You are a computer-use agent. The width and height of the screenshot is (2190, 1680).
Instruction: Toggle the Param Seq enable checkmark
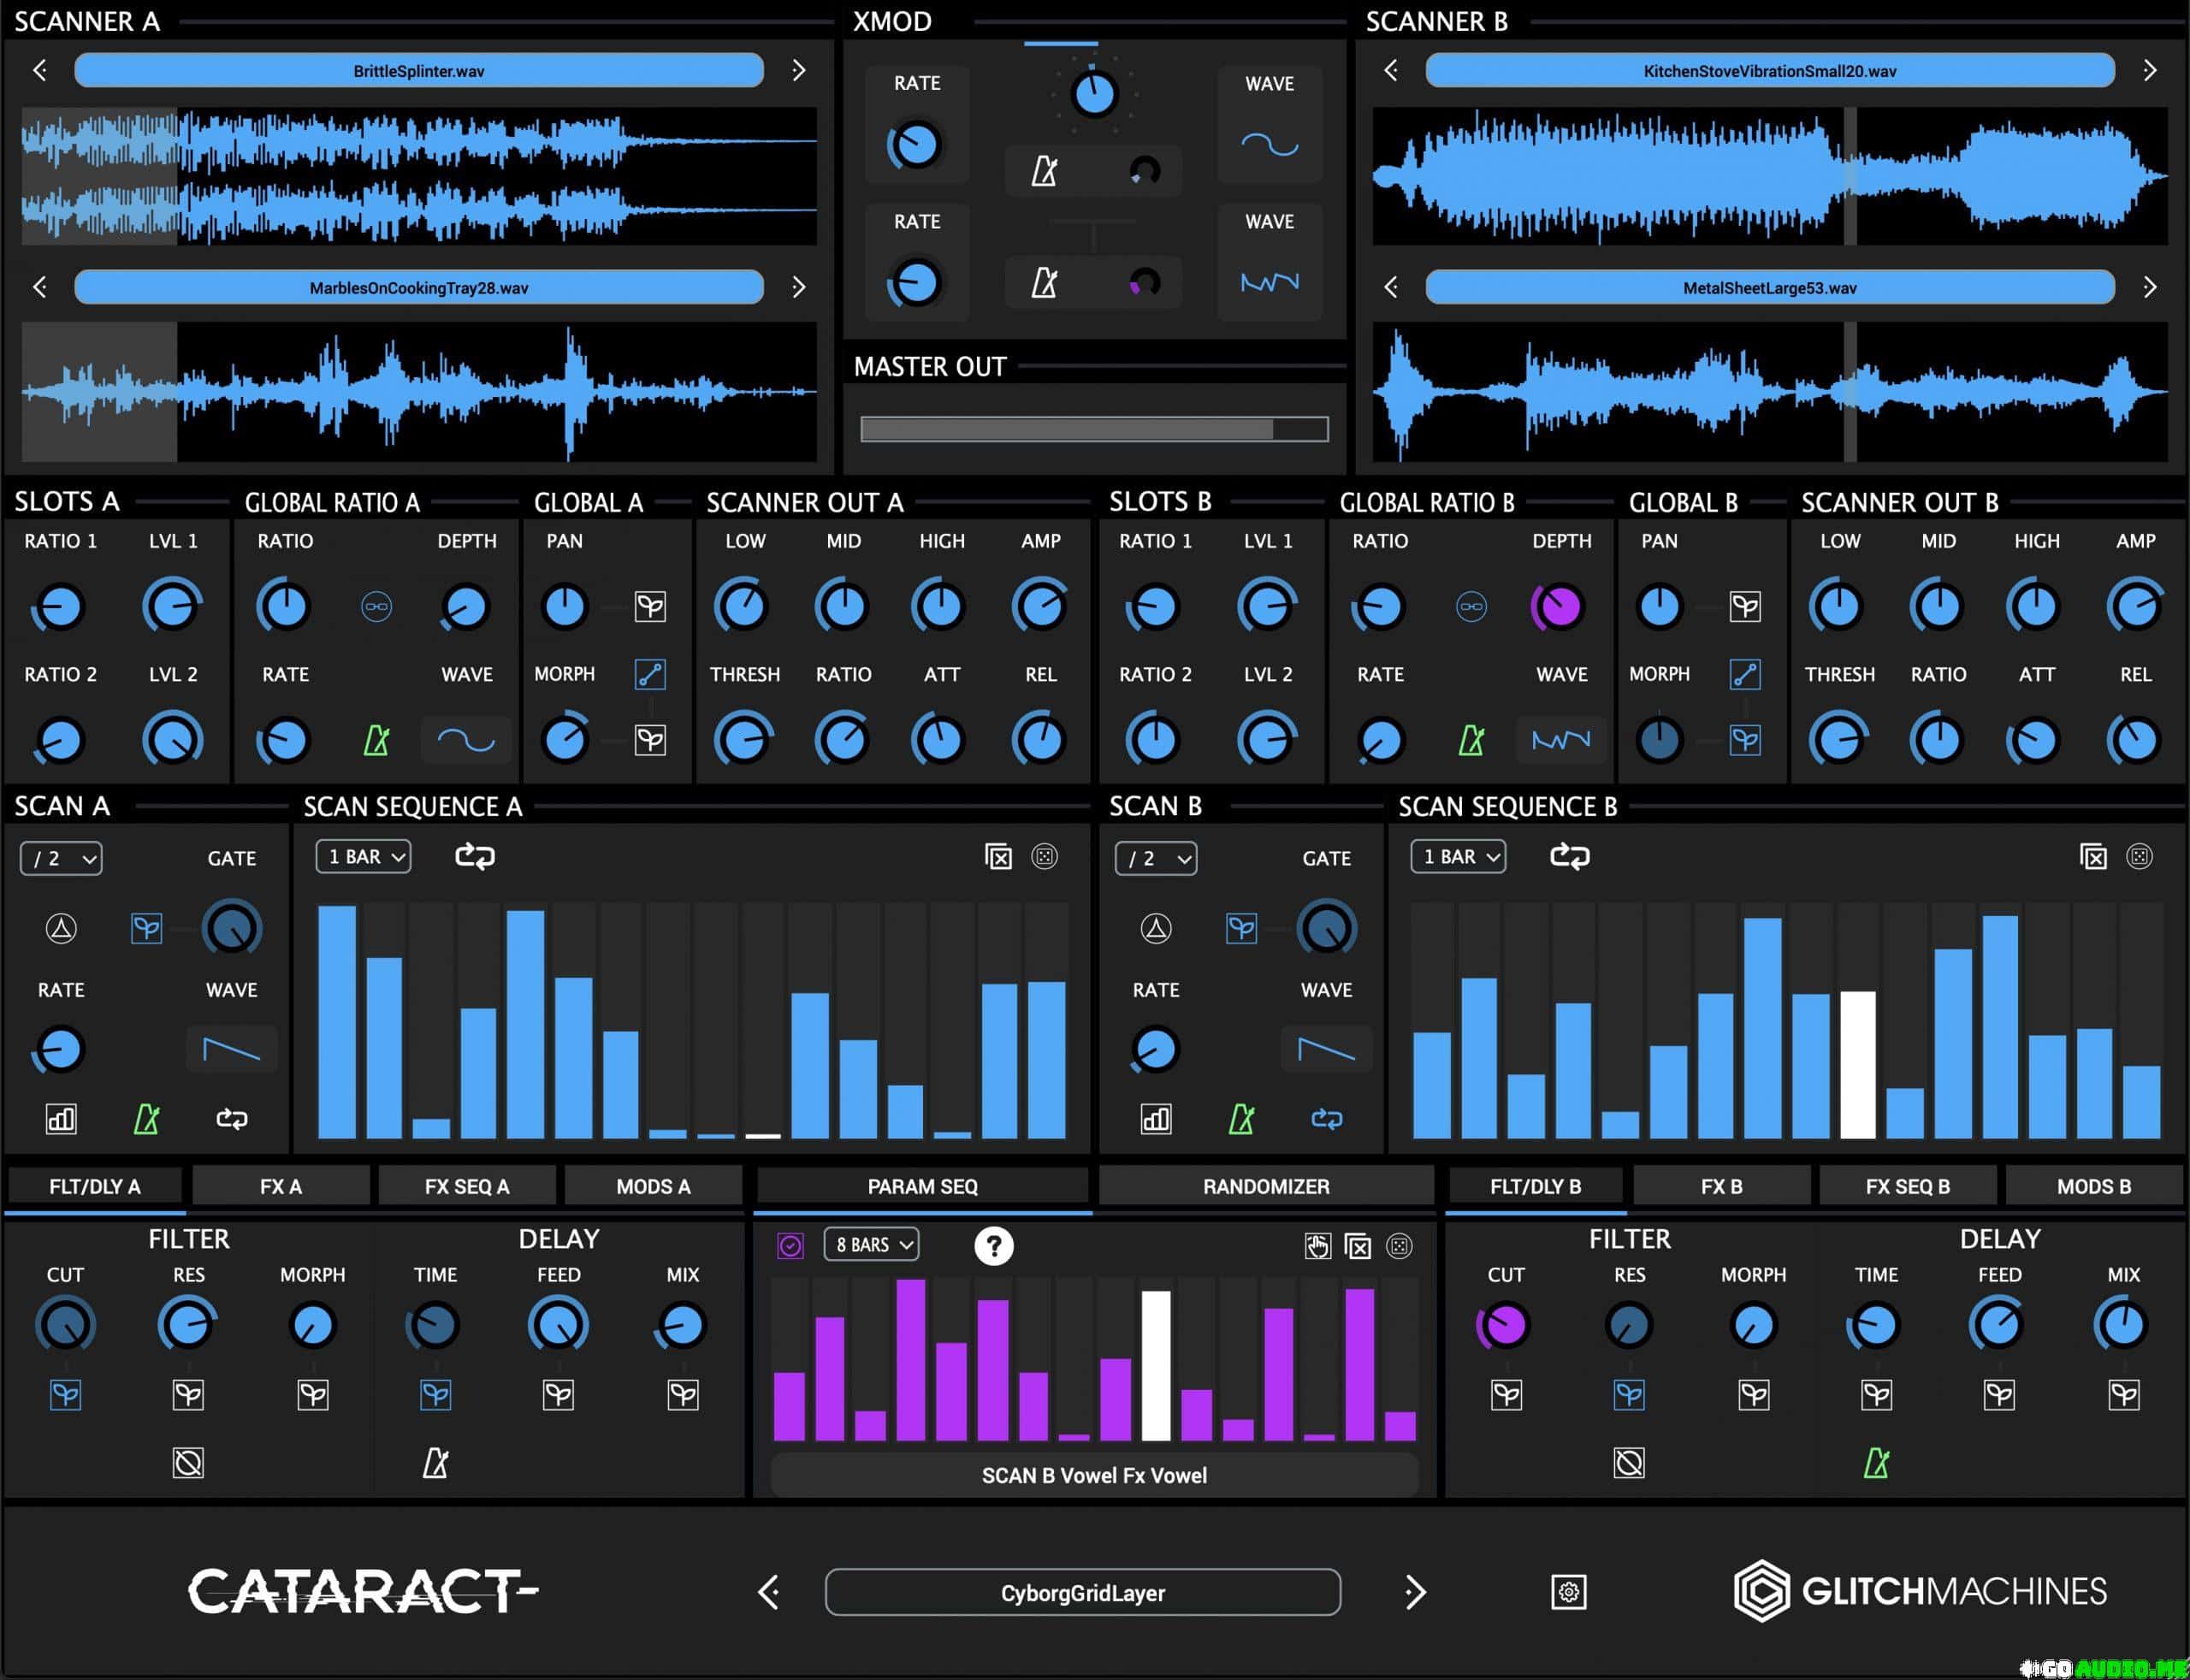point(790,1246)
